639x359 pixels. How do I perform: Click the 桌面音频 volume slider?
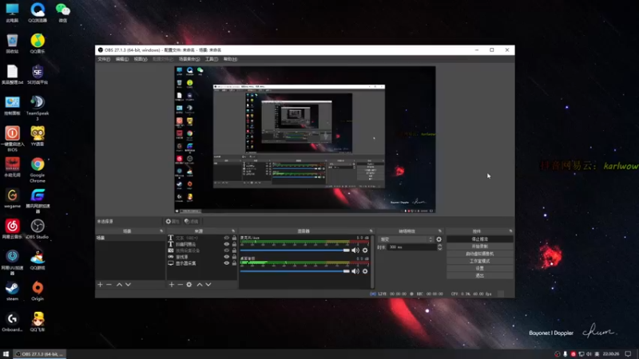coord(295,271)
